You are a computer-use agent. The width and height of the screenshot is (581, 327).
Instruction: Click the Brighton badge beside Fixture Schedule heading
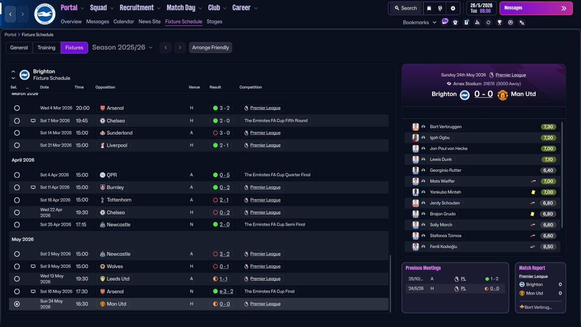coord(25,74)
